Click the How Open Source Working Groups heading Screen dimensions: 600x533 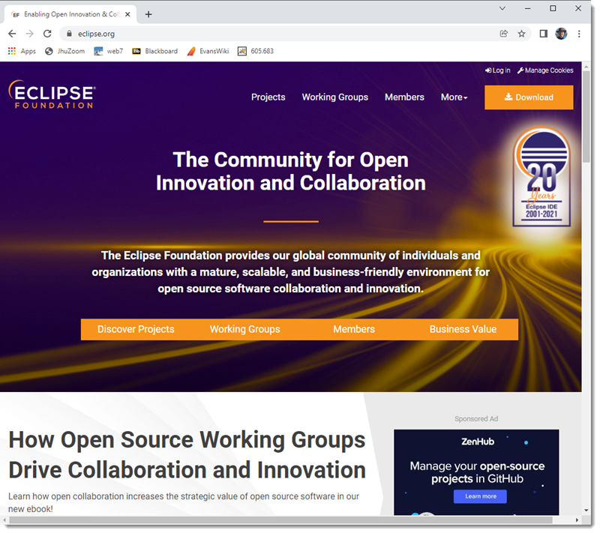pyautogui.click(x=187, y=454)
